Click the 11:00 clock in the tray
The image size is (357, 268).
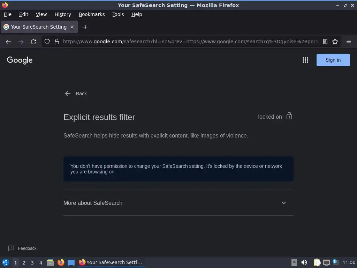(x=349, y=262)
